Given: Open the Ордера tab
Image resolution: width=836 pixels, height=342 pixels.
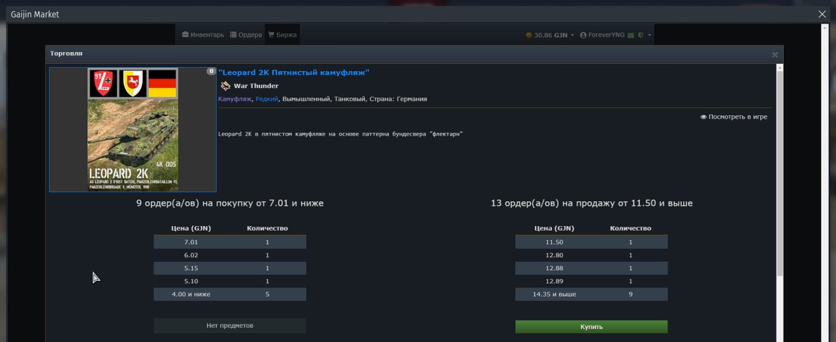Looking at the screenshot, I should coord(246,35).
